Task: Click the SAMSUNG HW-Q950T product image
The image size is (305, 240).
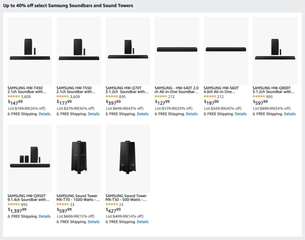Action: point(30,158)
